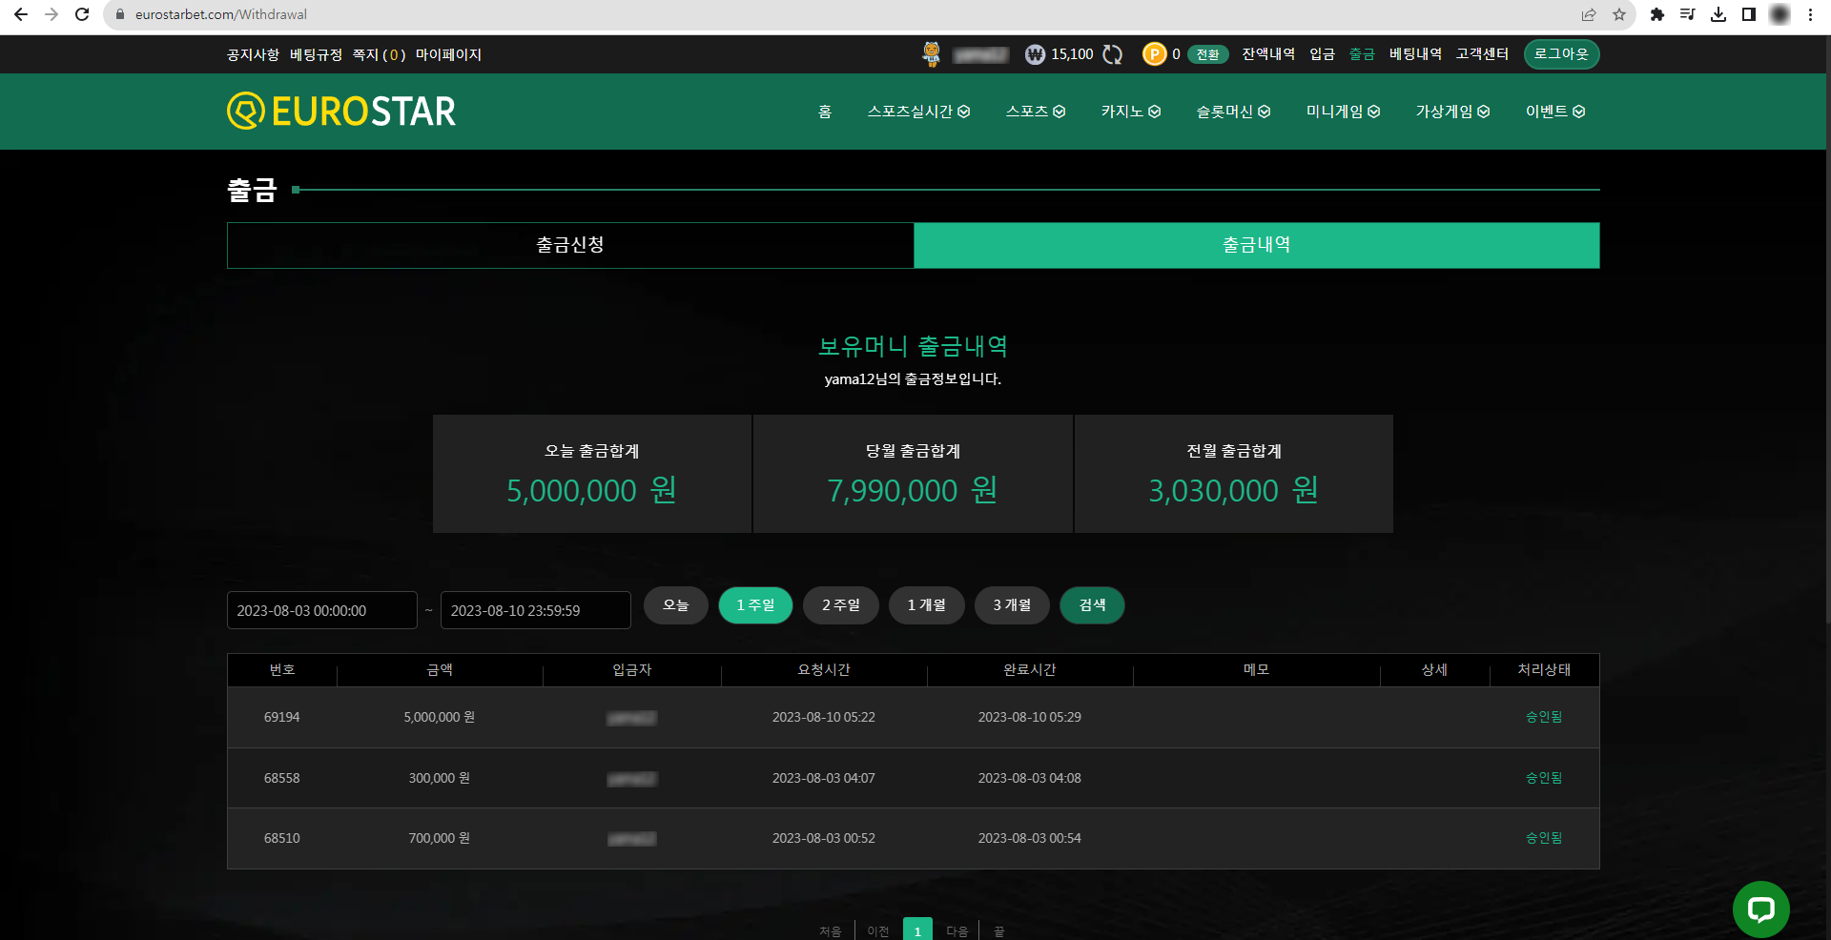Expand the 스포츠 menu
The height and width of the screenshot is (940, 1831).
(x=1036, y=112)
